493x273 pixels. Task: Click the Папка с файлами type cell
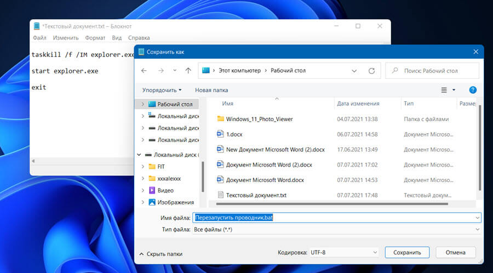426,119
